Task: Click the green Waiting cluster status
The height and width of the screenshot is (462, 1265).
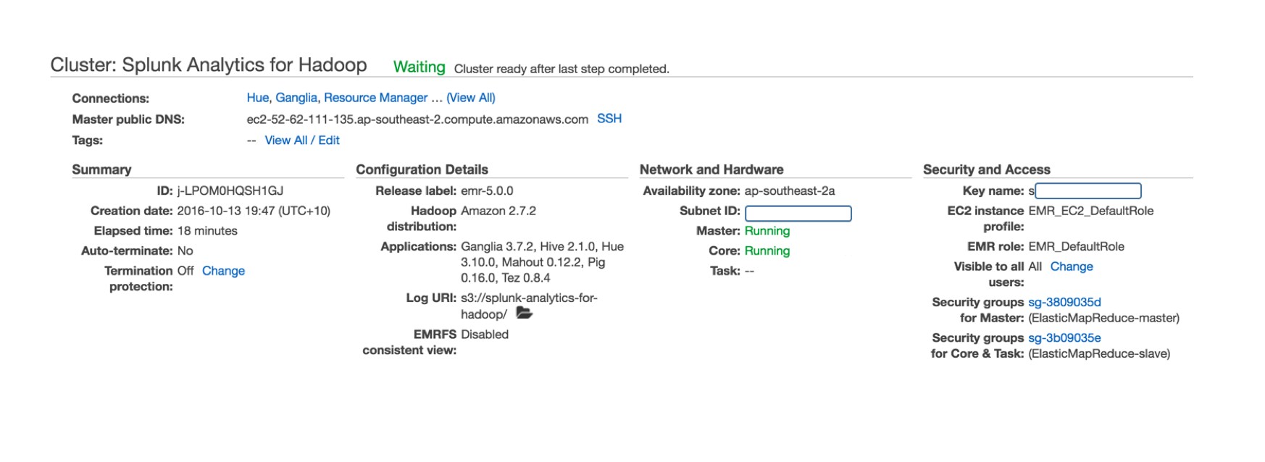Action: tap(419, 67)
